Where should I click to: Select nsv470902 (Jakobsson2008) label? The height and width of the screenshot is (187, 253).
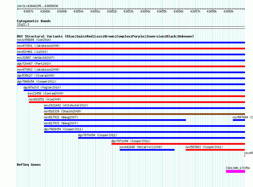coord(38,70)
